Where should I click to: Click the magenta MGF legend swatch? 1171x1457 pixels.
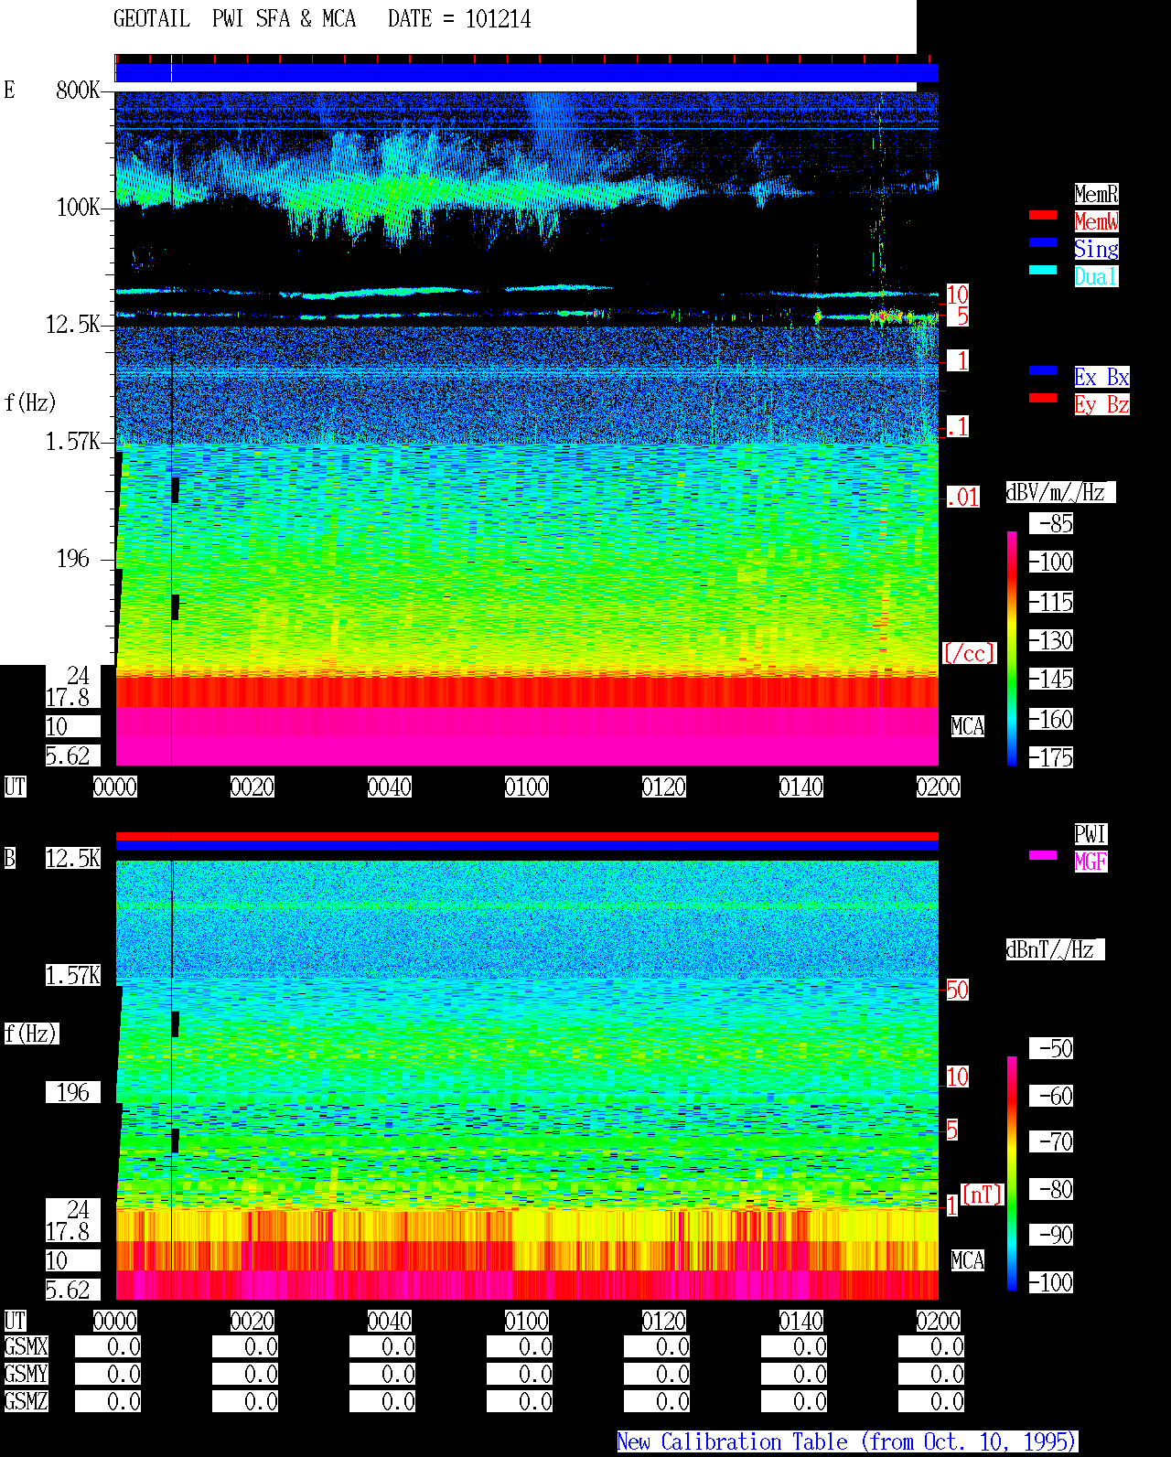[x=1043, y=855]
